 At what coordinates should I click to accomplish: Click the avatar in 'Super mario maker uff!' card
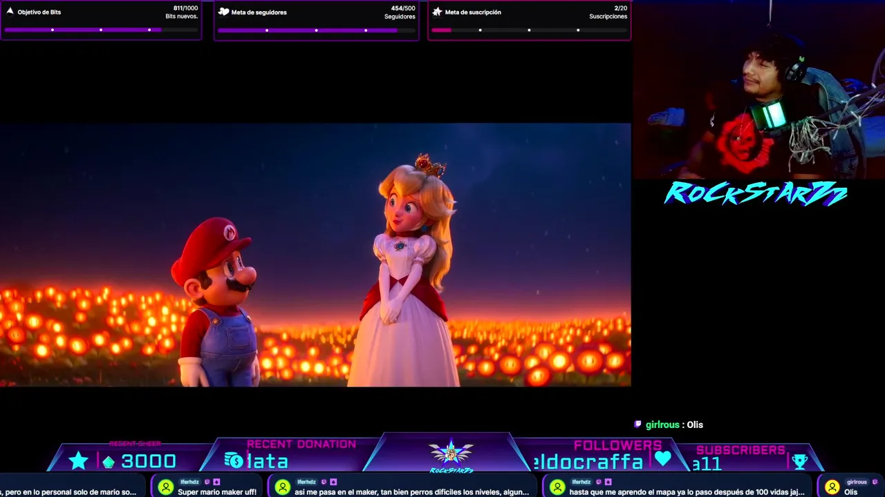click(165, 487)
